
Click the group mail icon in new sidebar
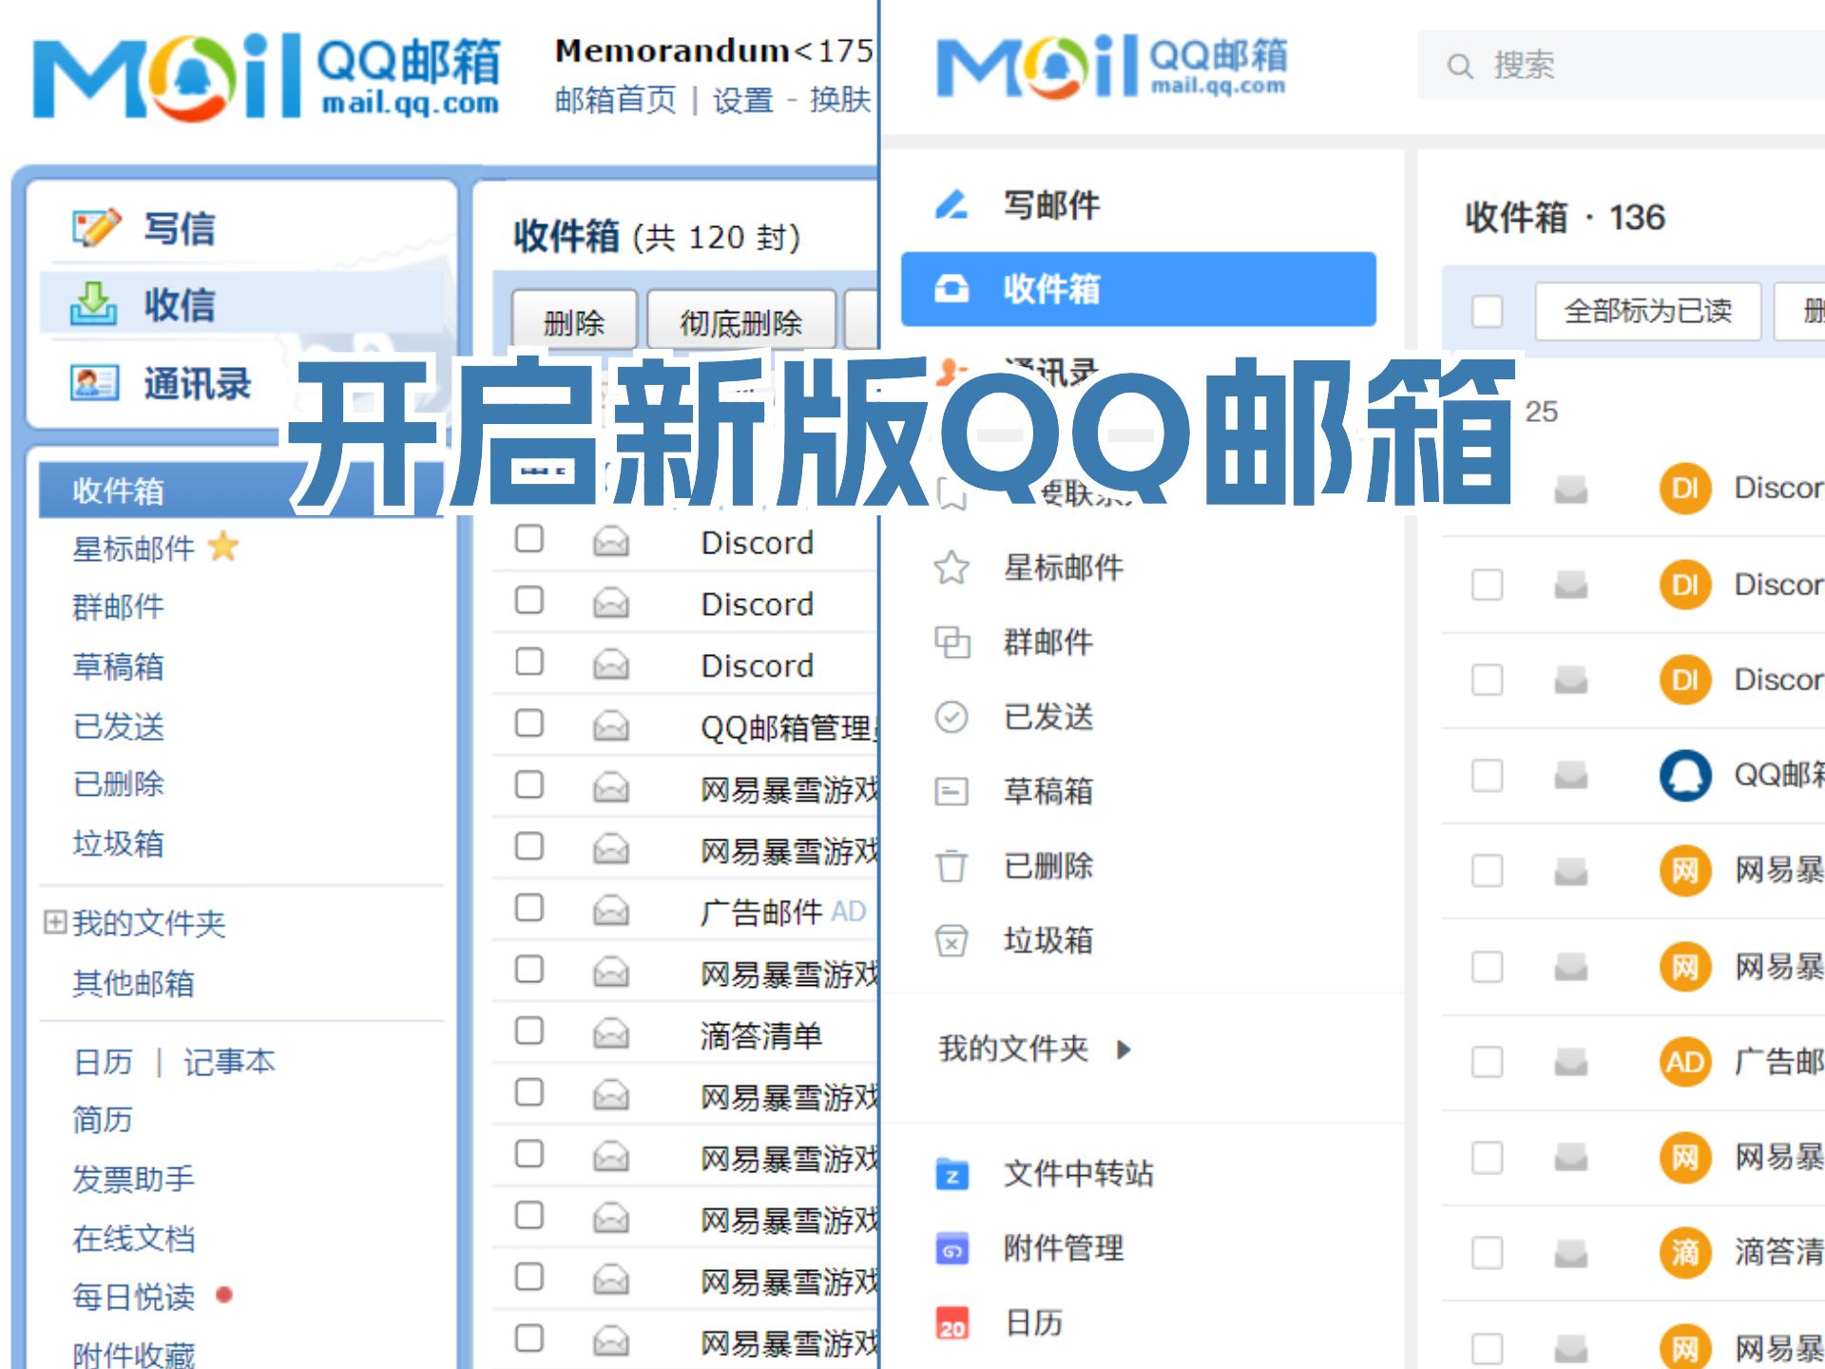pos(951,643)
